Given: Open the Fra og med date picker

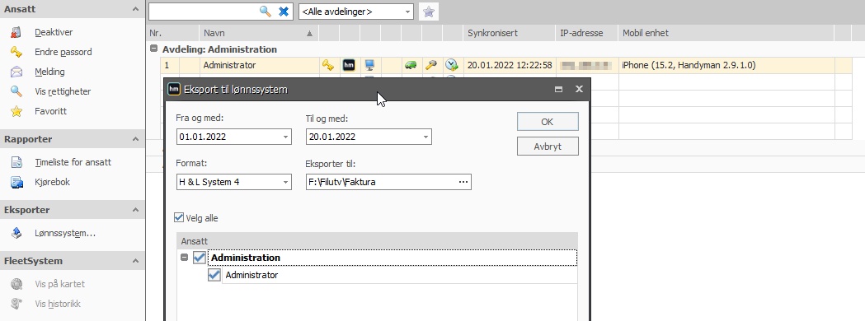Looking at the screenshot, I should tap(285, 137).
